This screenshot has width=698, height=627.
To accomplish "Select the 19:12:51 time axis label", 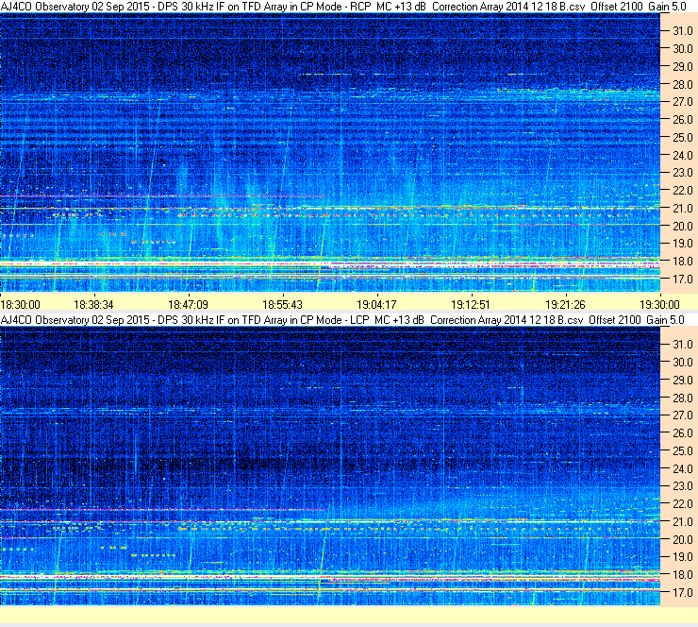I will 471,305.
